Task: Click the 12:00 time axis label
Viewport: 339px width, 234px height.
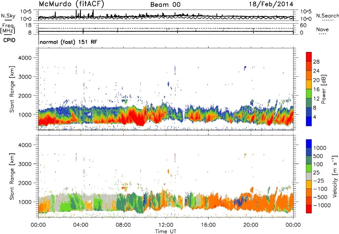Action: 166,225
